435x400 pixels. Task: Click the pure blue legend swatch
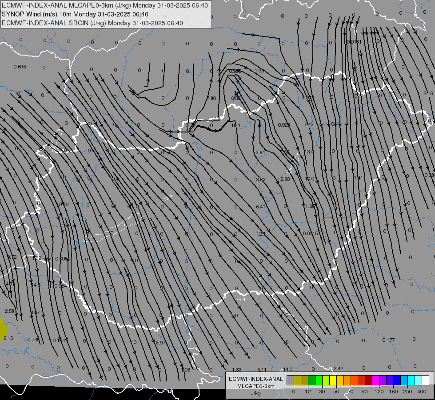[x=397, y=380]
